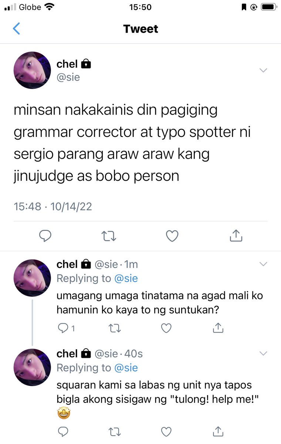
Task: Like the main tweet with heart icon
Action: [172, 236]
